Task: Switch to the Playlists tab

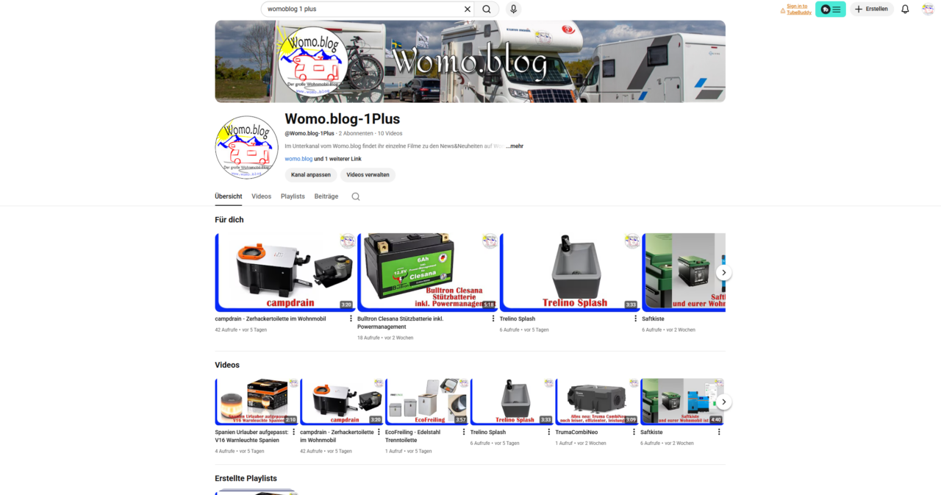Action: 293,196
